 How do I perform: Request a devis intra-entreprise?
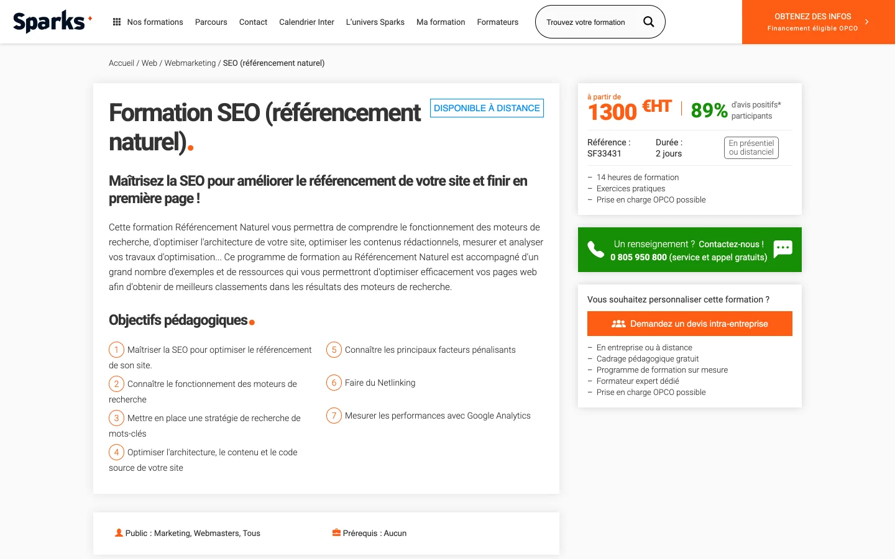point(690,324)
